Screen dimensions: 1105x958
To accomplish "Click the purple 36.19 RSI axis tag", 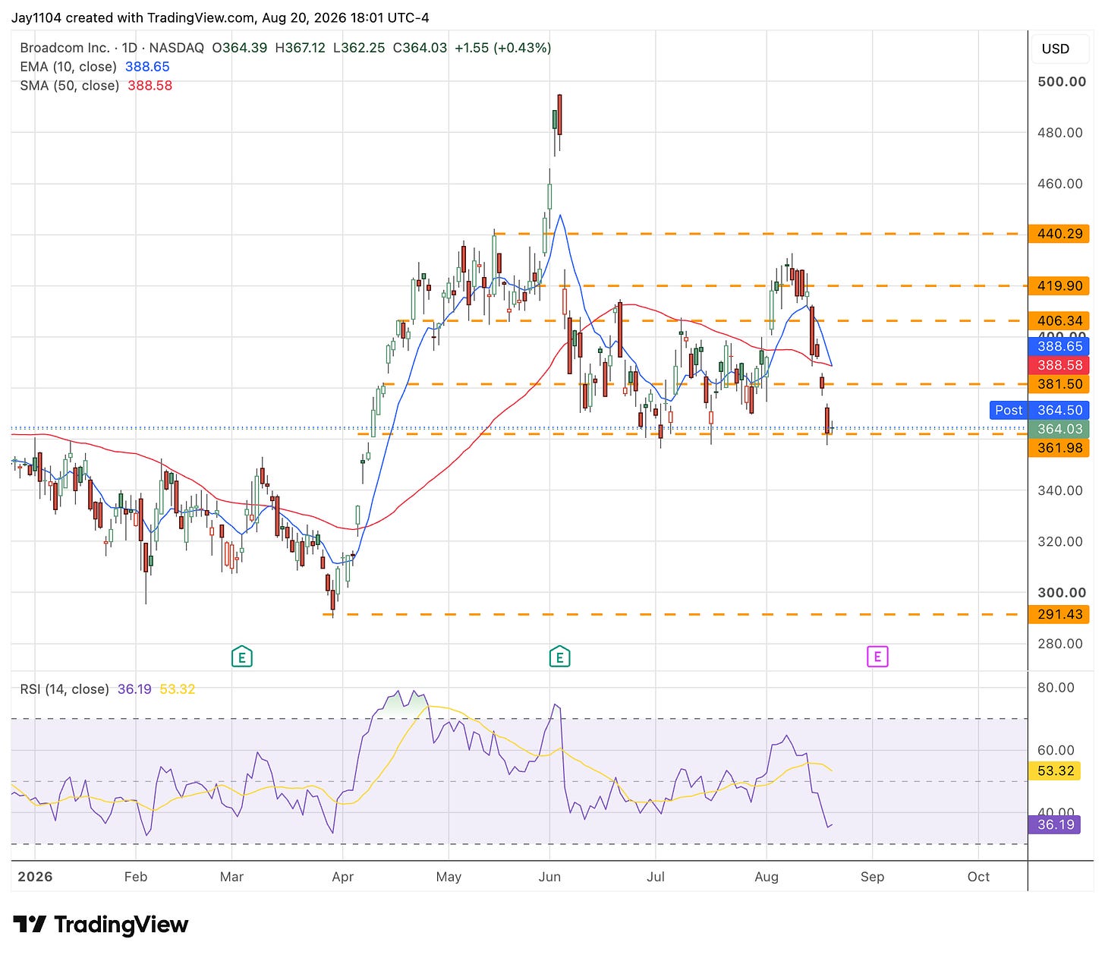I will coord(1055,824).
